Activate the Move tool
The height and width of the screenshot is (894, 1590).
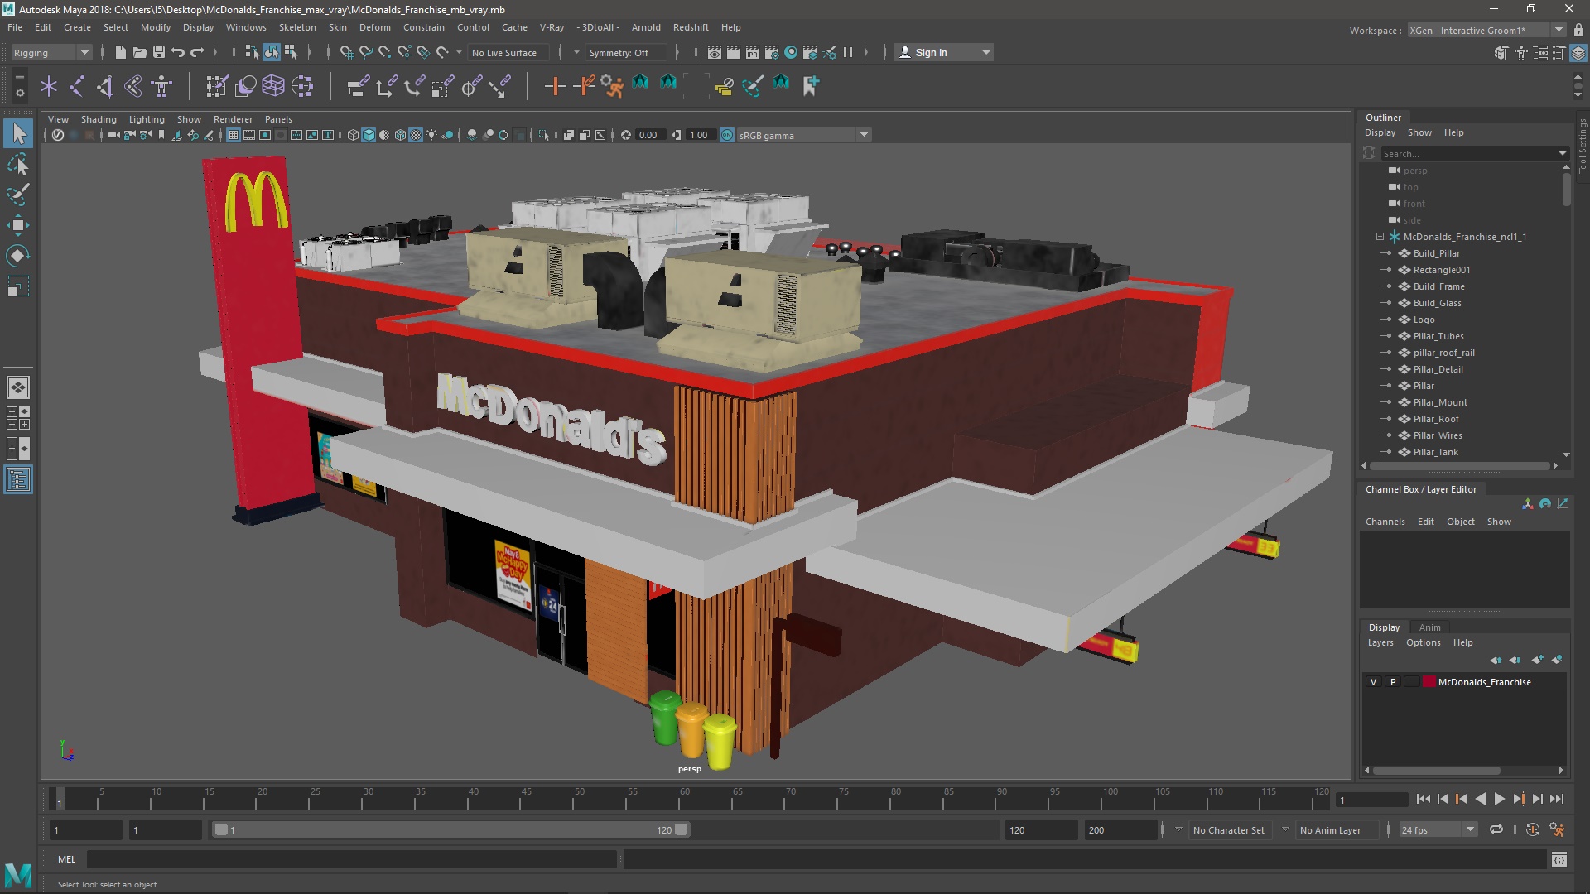[x=18, y=224]
